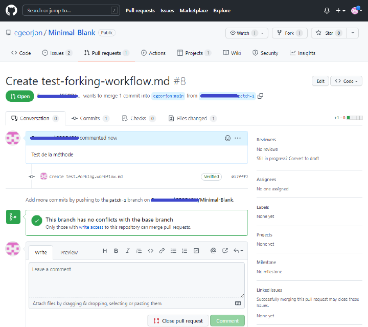
Task: Select the Checks tab
Action: pyautogui.click(x=139, y=118)
